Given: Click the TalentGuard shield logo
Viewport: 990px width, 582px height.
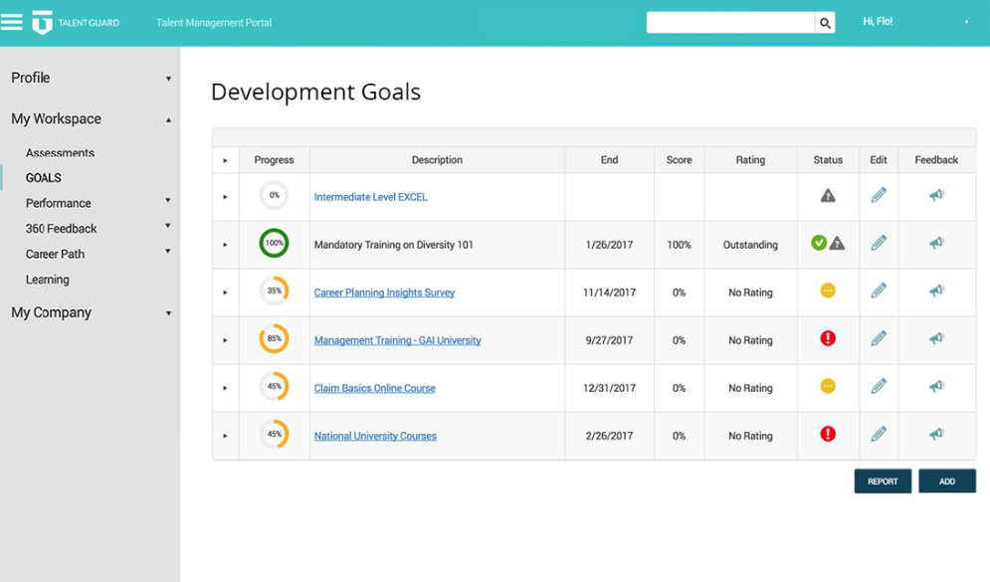Looking at the screenshot, I should click(42, 22).
